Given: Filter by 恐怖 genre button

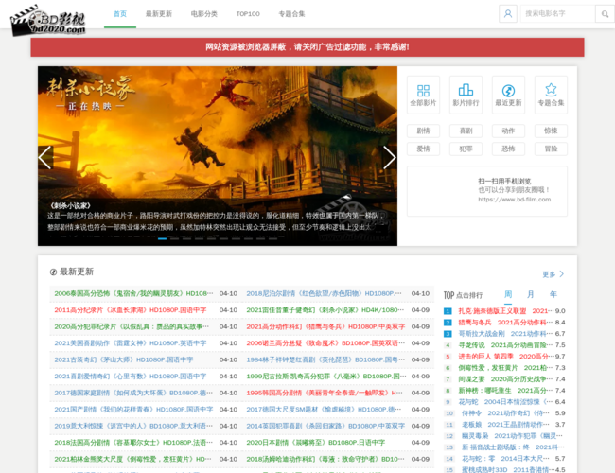Looking at the screenshot, I should click(x=508, y=149).
